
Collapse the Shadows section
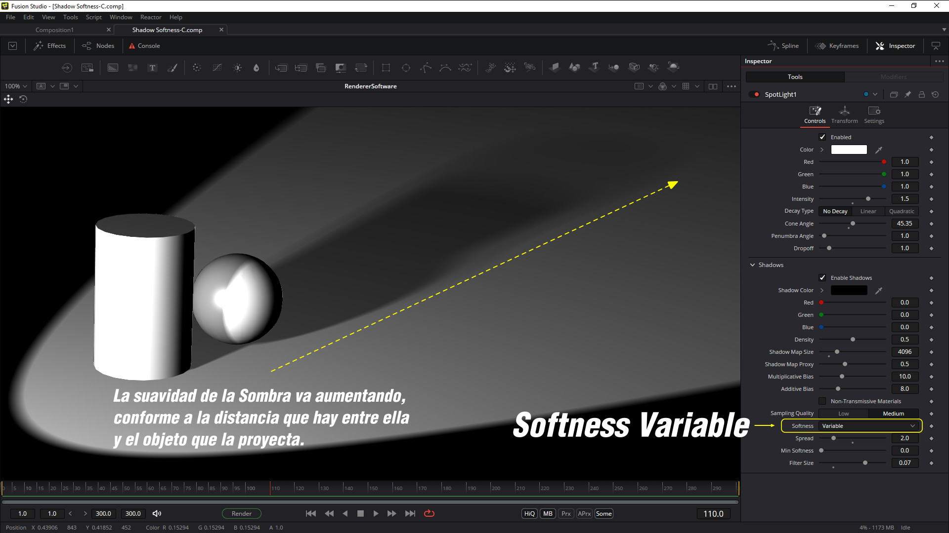point(753,265)
